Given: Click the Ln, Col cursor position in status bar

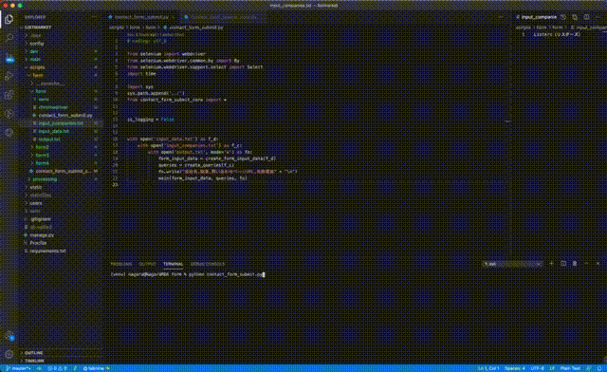Looking at the screenshot, I should 488,368.
